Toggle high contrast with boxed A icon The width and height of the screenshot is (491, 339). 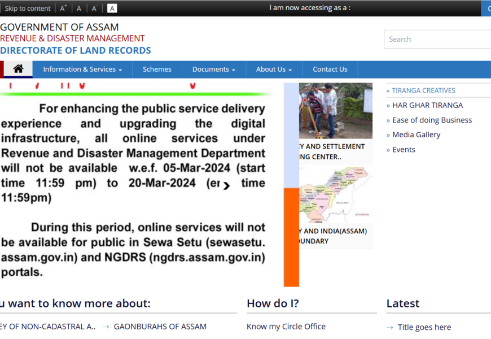click(112, 8)
